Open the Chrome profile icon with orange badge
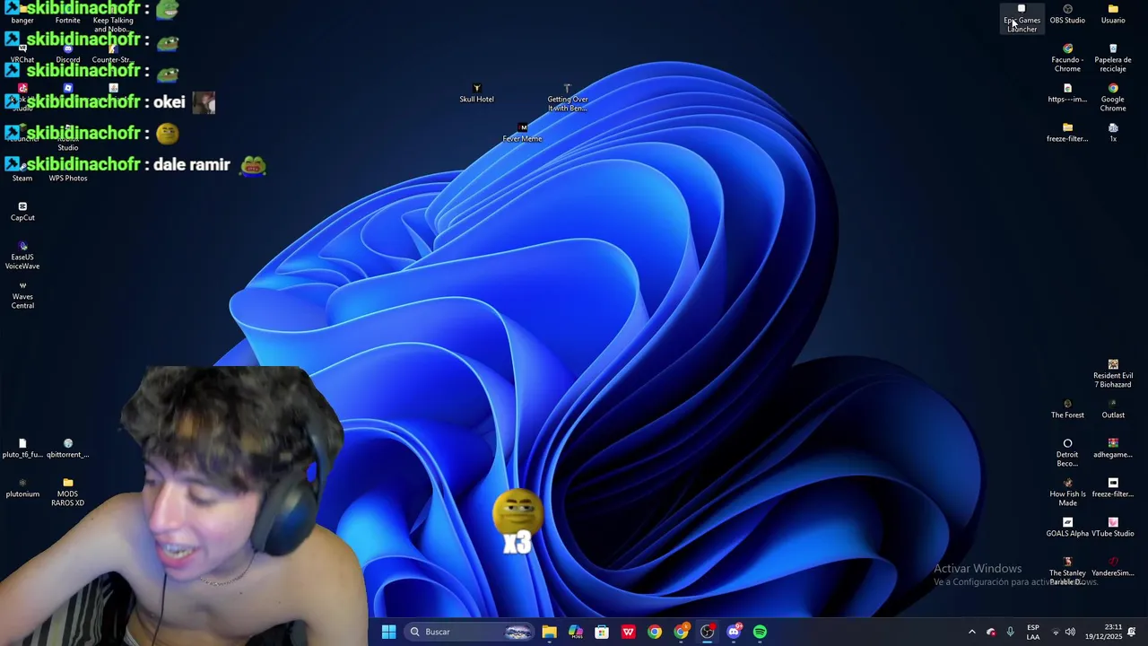The height and width of the screenshot is (646, 1148). click(x=682, y=632)
